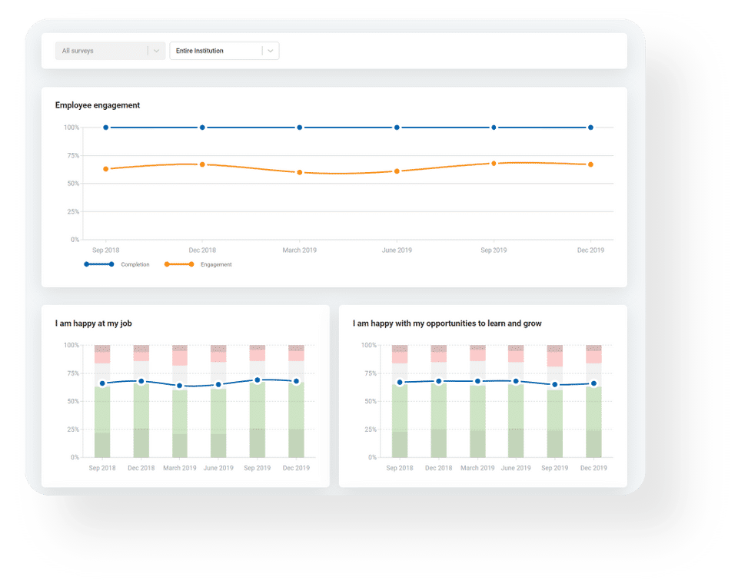
Task: Click the 'I am happy at my job' title
Action: point(93,323)
